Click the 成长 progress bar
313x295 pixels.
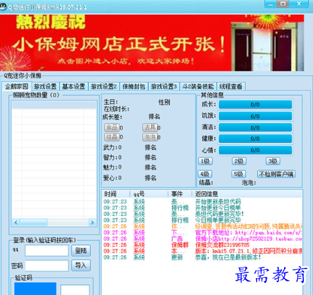coord(255,105)
